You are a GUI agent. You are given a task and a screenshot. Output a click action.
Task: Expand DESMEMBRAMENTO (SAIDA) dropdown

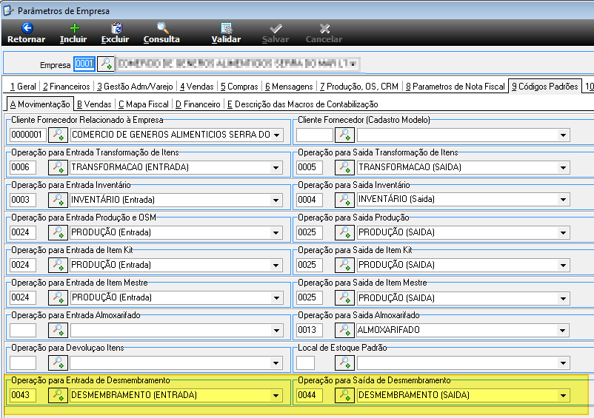point(564,395)
